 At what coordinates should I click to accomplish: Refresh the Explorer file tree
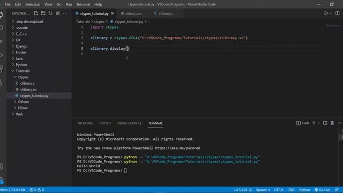pos(50,13)
